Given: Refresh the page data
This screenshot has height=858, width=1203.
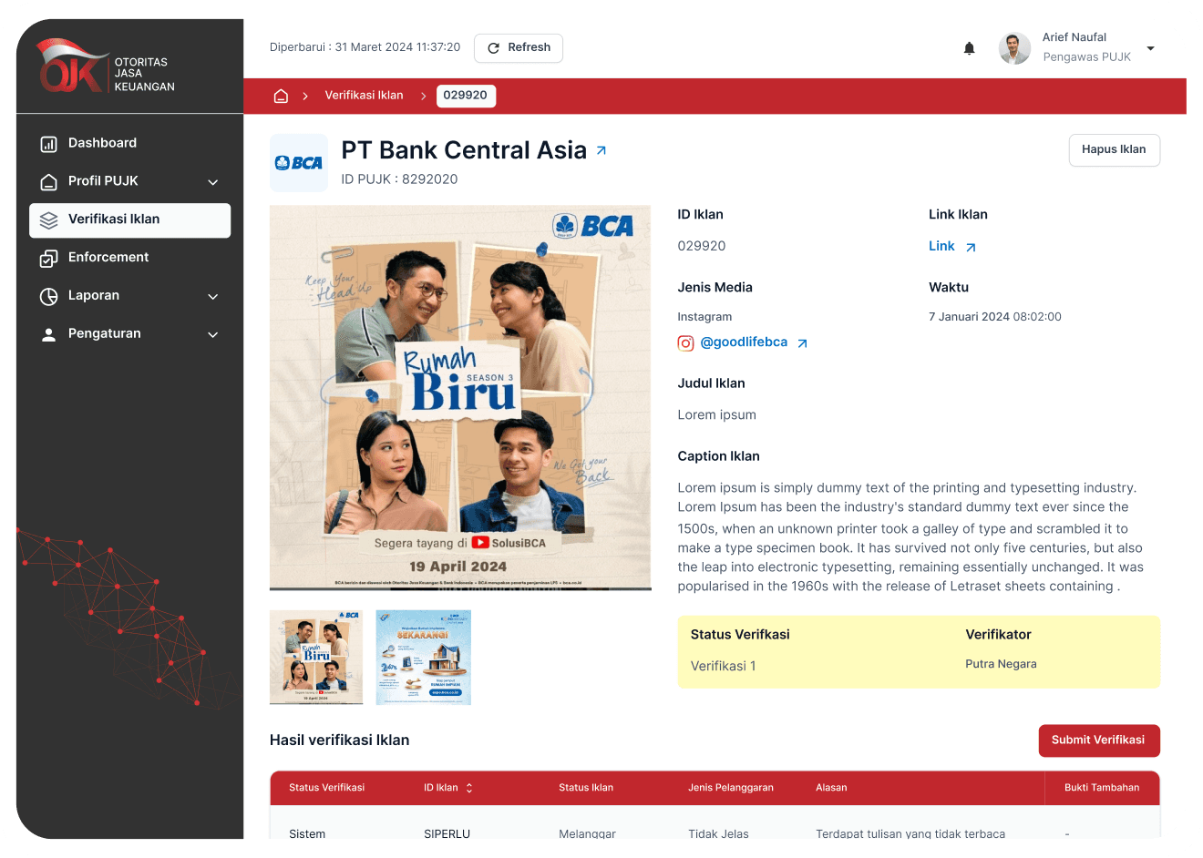Looking at the screenshot, I should click(519, 48).
